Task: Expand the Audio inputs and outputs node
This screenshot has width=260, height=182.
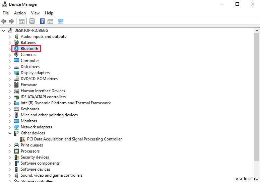Action: [x=10, y=37]
